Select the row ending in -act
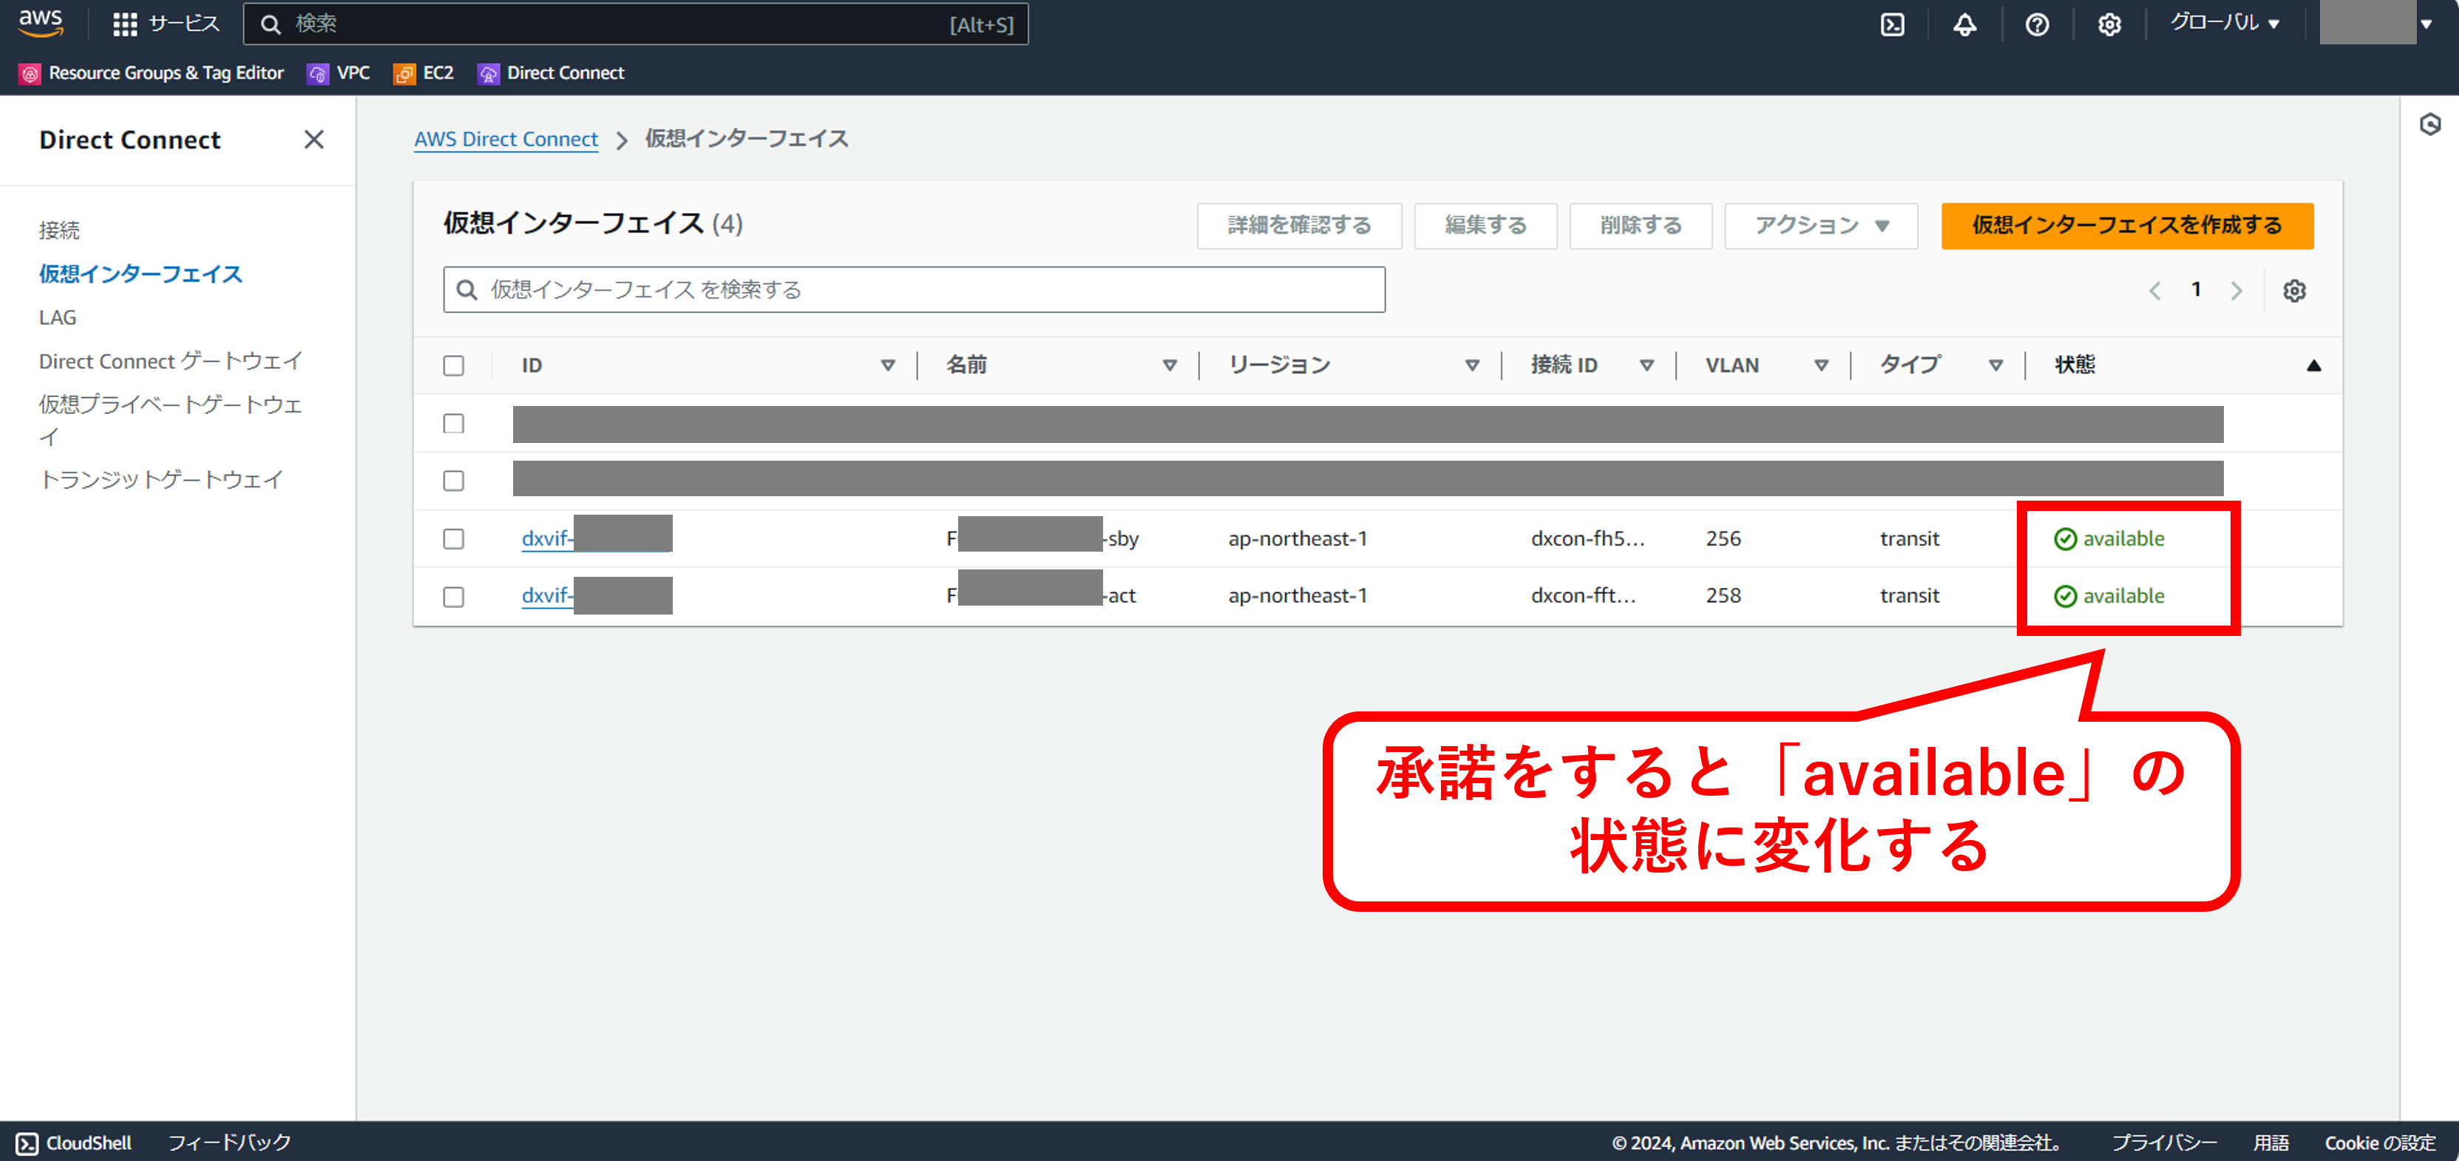The image size is (2459, 1161). (453, 596)
